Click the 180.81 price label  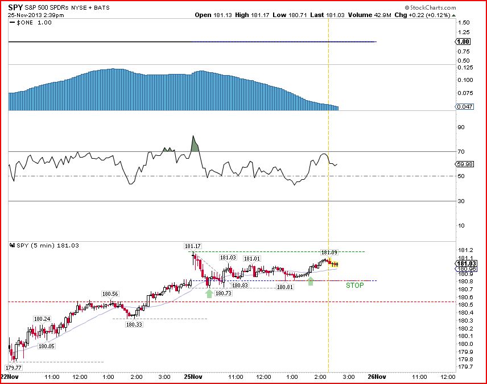pos(285,287)
